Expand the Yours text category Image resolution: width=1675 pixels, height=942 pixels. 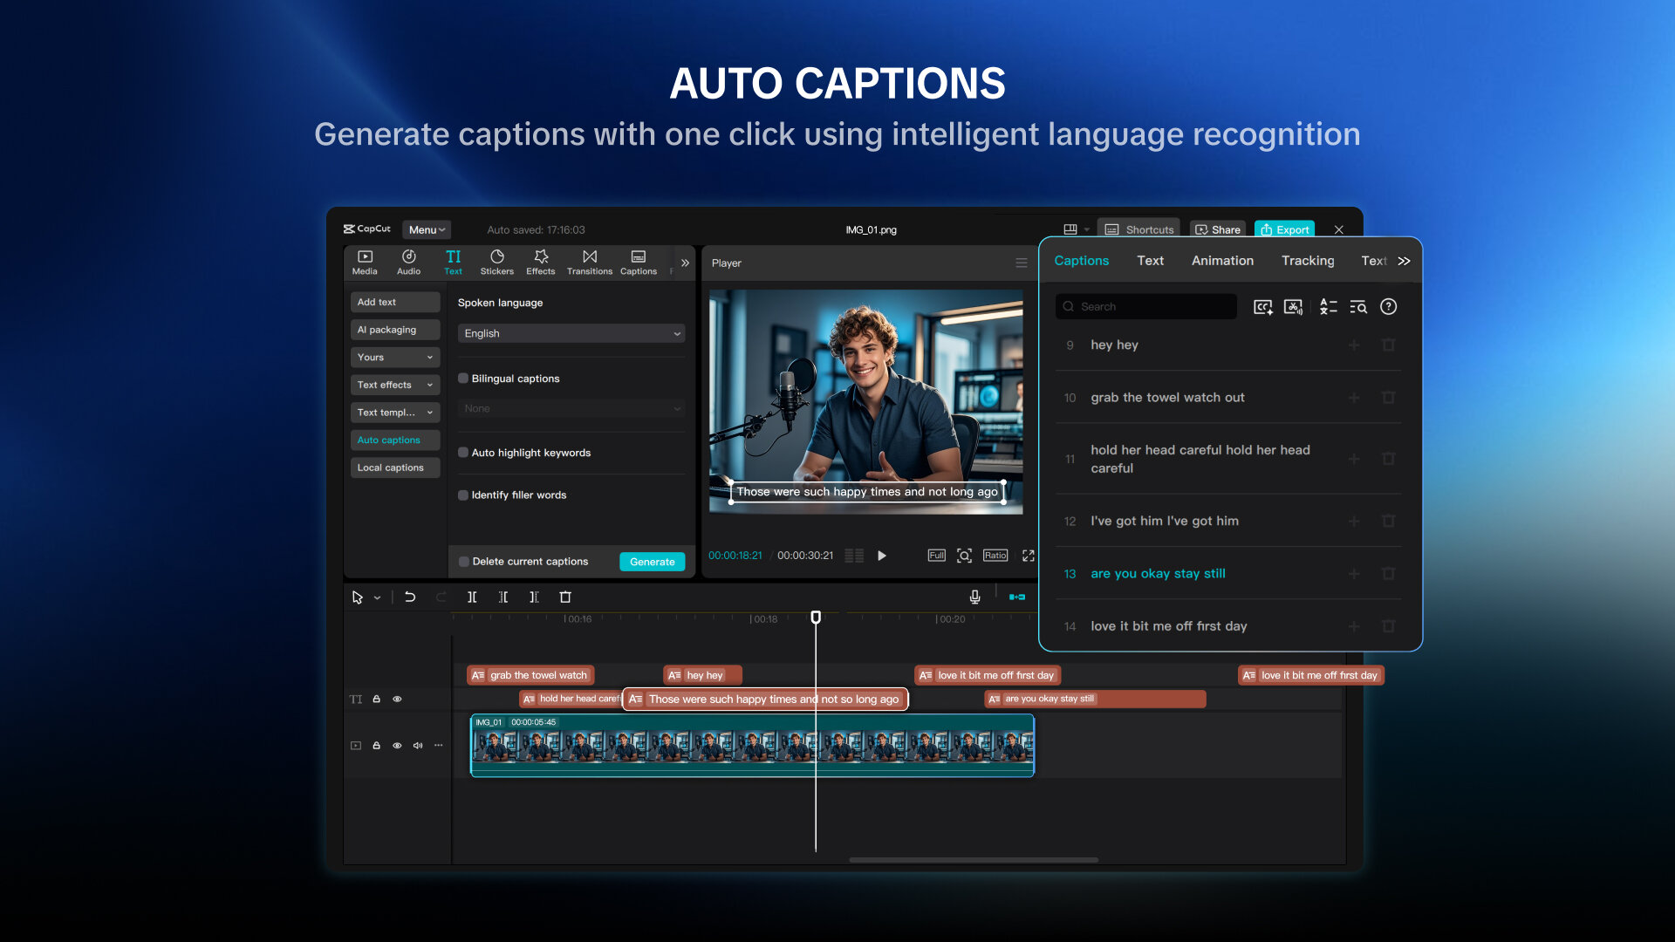click(395, 358)
